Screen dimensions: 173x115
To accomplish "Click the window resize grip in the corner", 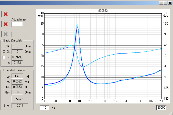I will click(171, 113).
